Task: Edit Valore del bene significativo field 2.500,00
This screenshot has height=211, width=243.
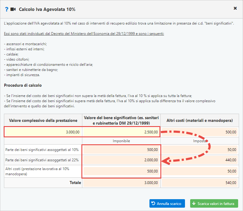Action: pos(121,132)
